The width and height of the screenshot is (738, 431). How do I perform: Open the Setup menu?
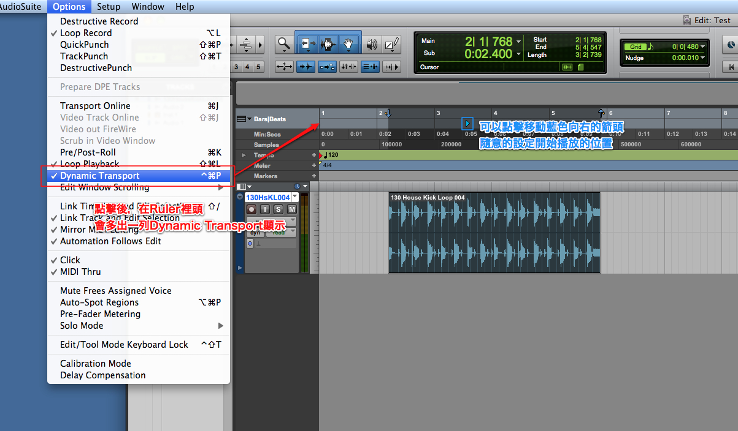coord(109,7)
